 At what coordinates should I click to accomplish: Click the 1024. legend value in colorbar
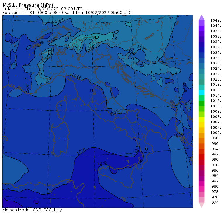point(216,69)
